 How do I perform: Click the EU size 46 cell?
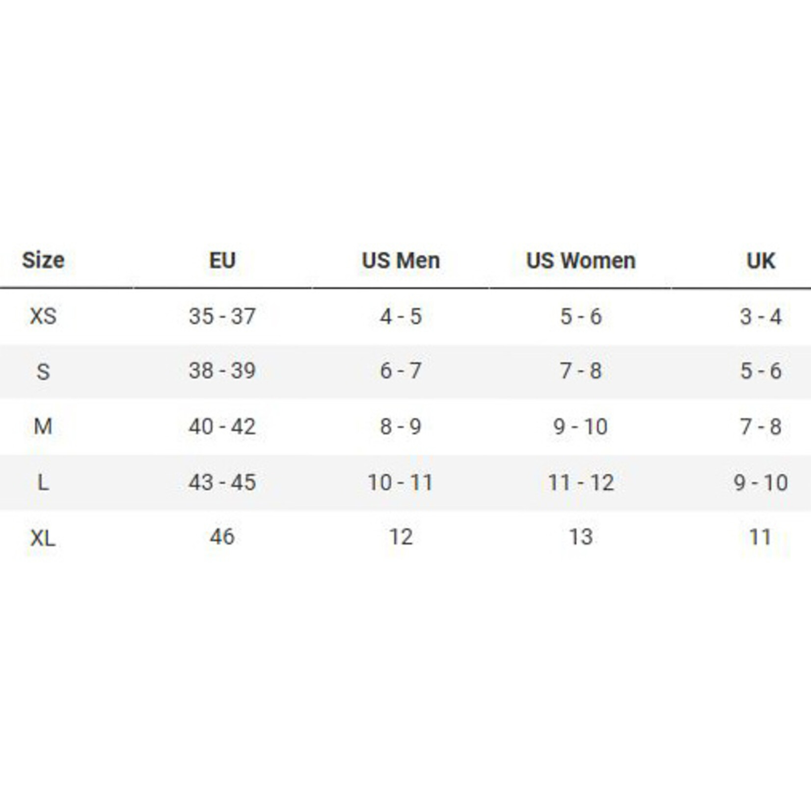pyautogui.click(x=222, y=537)
